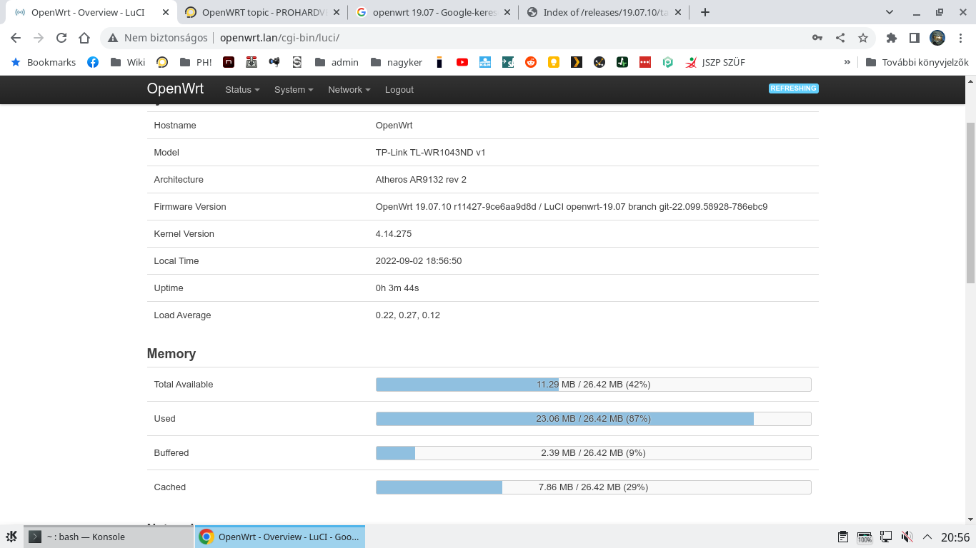Select the OpenWrt Overview LuCI tab
Screen dimensions: 976x548
pyautogui.click(x=91, y=12)
